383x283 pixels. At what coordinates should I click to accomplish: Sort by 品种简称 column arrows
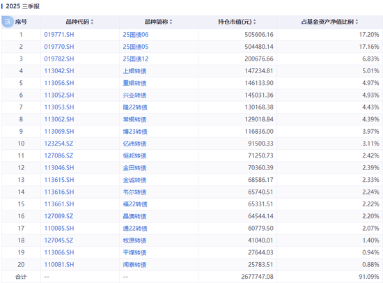(171, 22)
